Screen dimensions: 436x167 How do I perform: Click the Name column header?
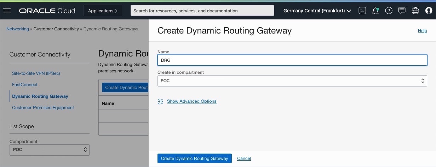pos(108,103)
